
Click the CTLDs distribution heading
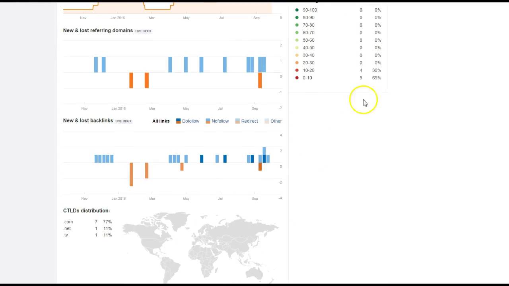85,211
